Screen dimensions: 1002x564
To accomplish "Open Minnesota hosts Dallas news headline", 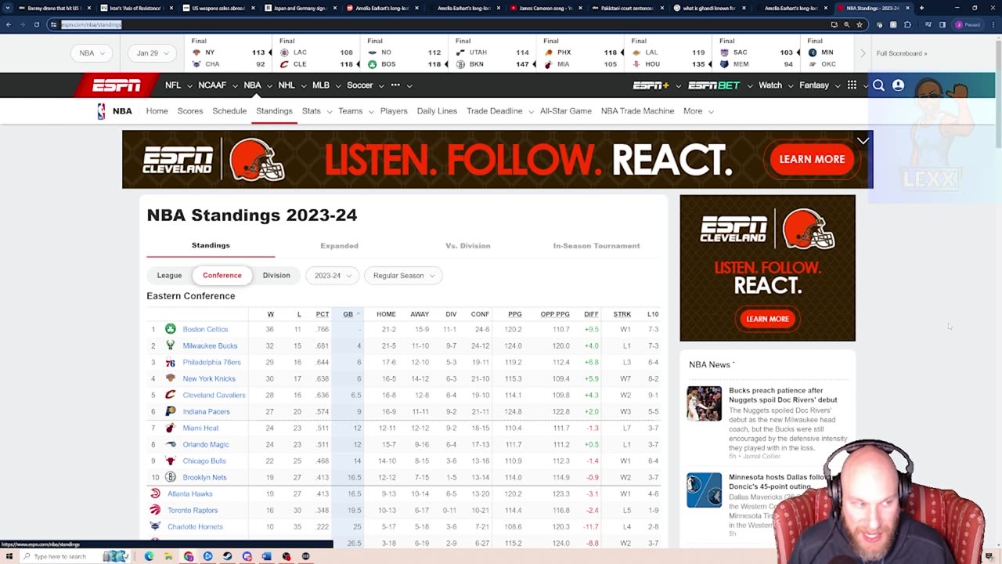I will tap(779, 482).
